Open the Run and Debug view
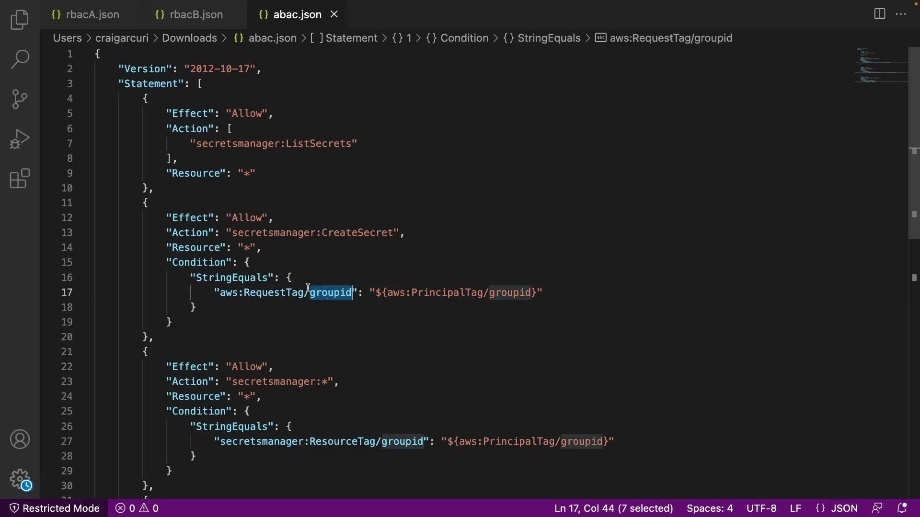 pos(20,139)
